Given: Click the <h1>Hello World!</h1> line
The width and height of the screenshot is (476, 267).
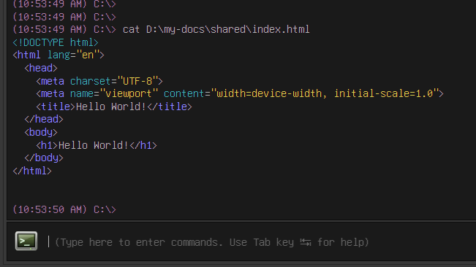Looking at the screenshot, I should coord(97,145).
